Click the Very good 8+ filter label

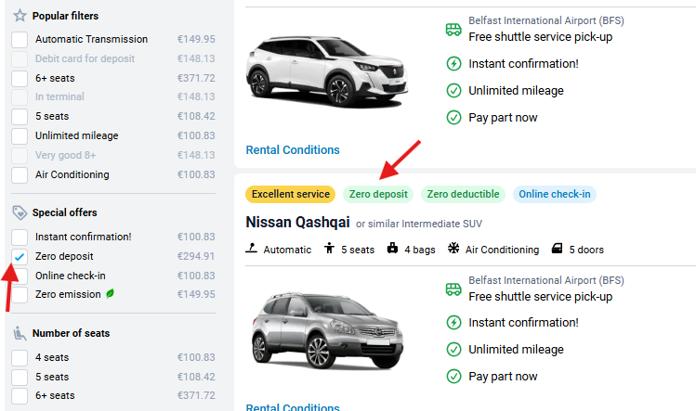coord(65,155)
